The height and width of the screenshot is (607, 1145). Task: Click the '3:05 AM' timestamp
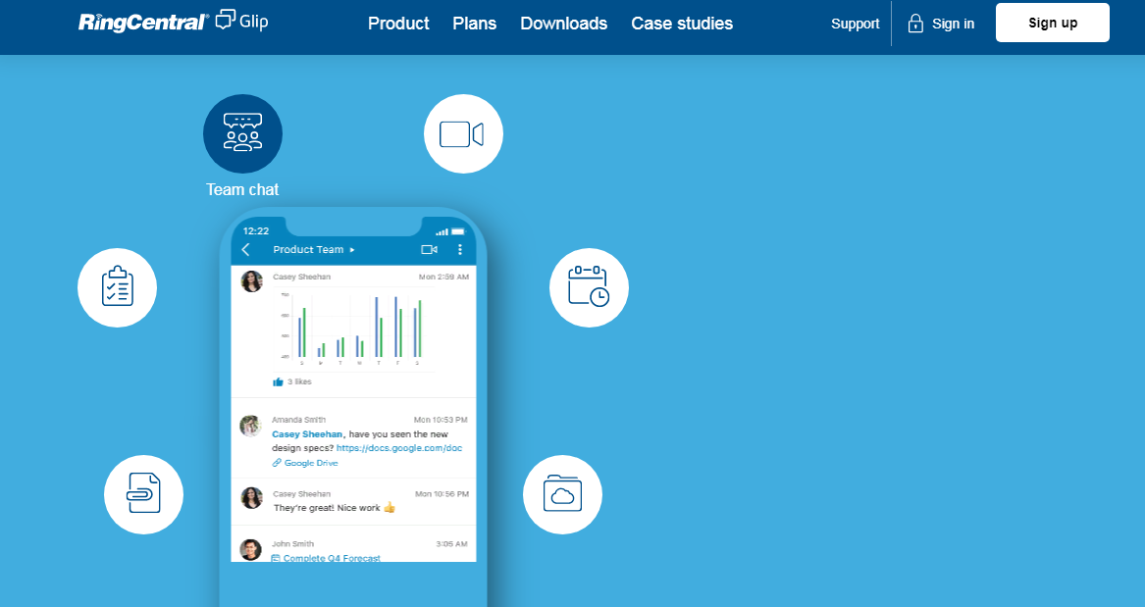451,544
